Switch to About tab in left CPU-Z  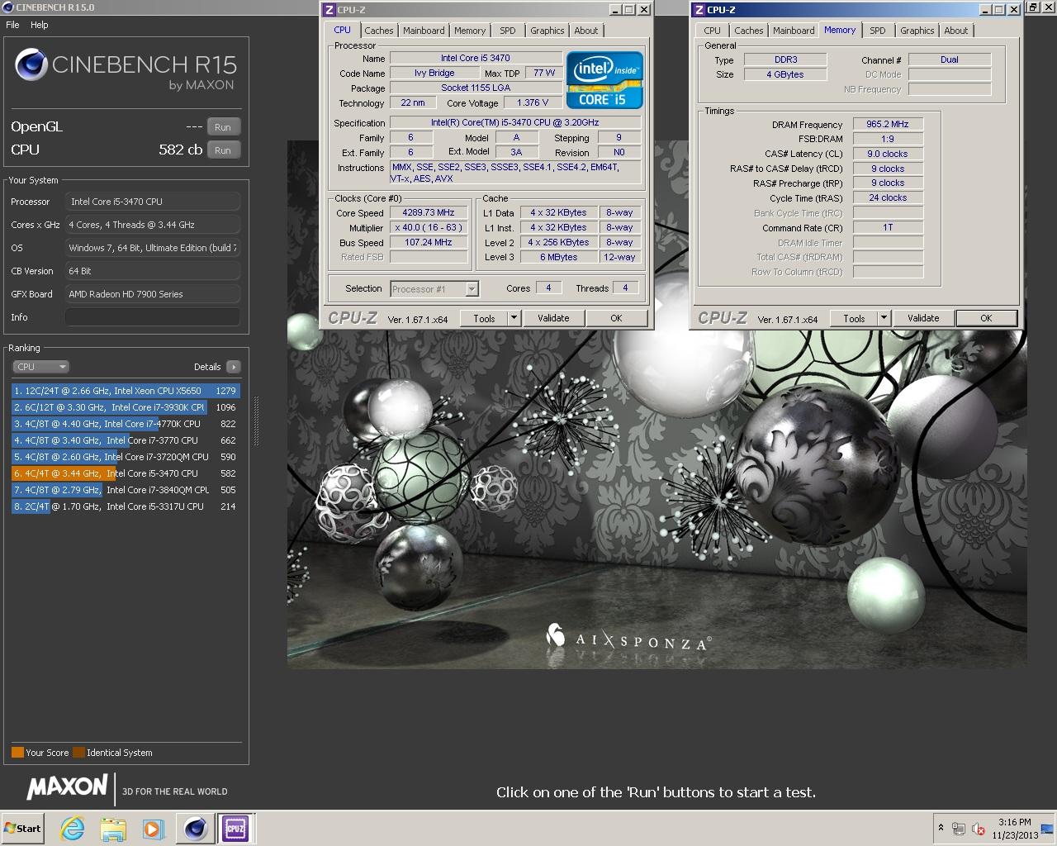[586, 31]
